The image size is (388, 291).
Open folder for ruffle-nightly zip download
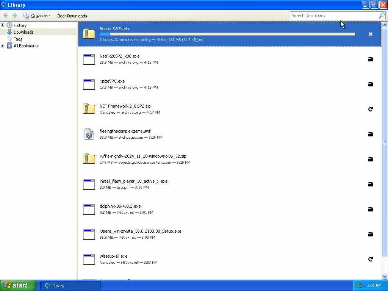point(370,159)
